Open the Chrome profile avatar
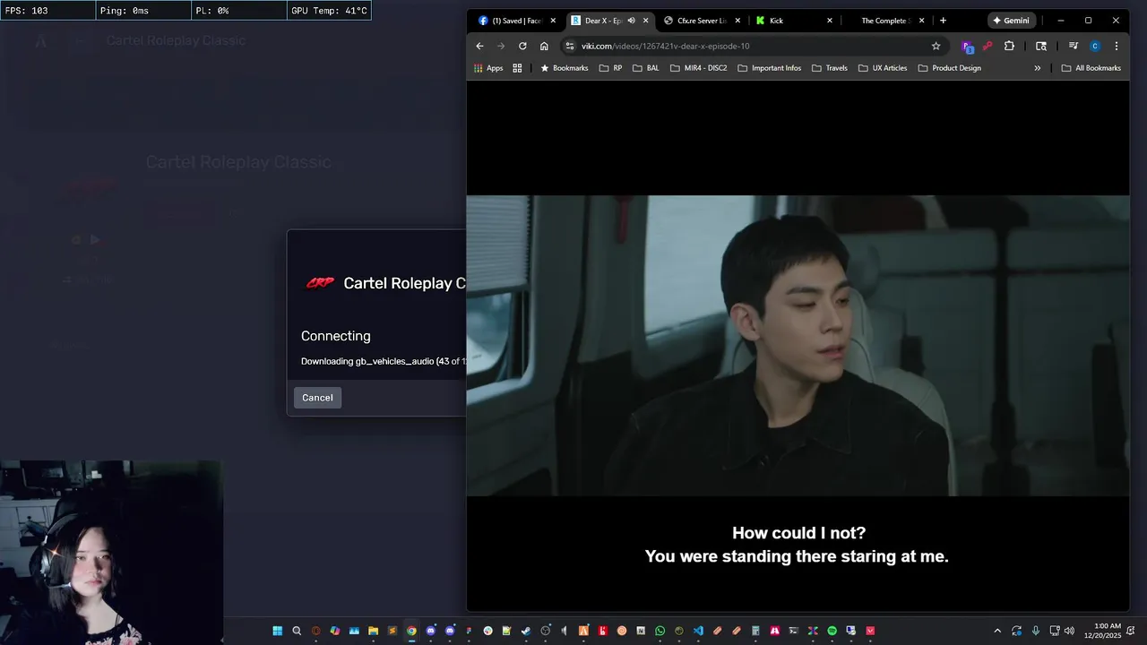Screen dimensions: 1147x645 click(x=1094, y=46)
